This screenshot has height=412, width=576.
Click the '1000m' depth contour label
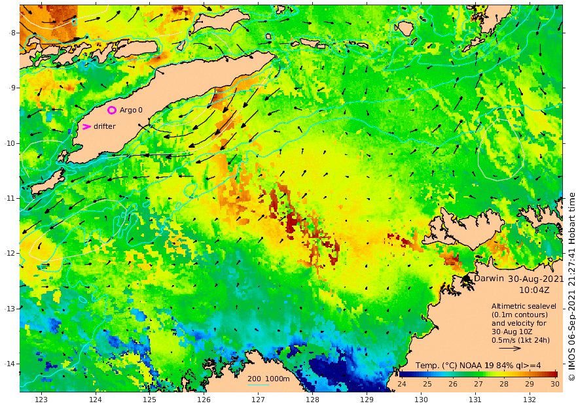point(278,379)
